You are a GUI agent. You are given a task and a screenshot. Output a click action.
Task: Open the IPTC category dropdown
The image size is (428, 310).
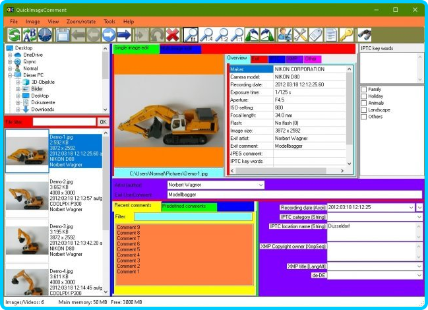coord(419,217)
